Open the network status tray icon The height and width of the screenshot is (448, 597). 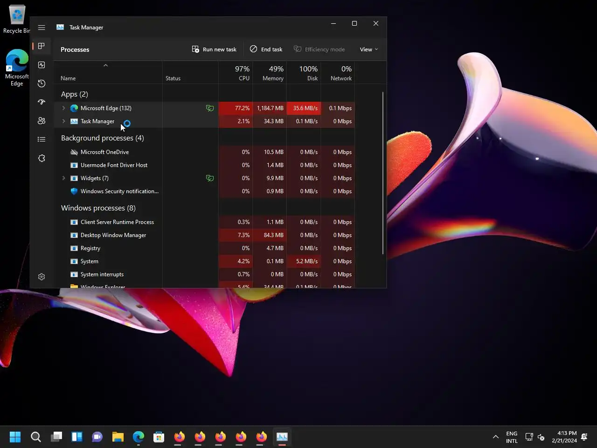529,437
